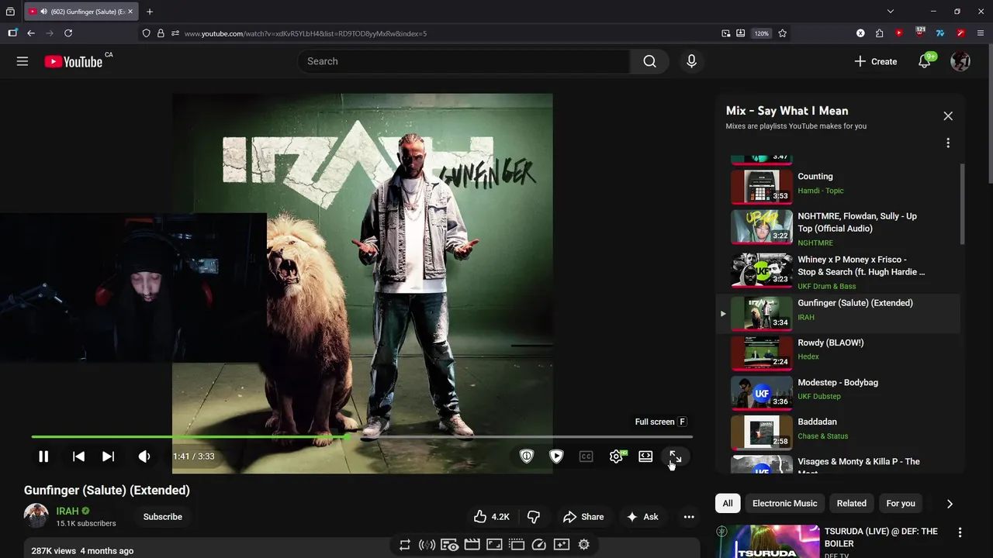Screen dimensions: 993x558
Task: Reload the browser page
Action: tap(68, 33)
